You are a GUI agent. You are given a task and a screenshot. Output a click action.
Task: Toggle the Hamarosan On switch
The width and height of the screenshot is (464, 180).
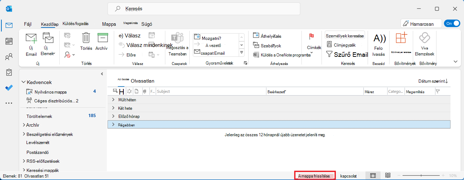[x=451, y=23]
